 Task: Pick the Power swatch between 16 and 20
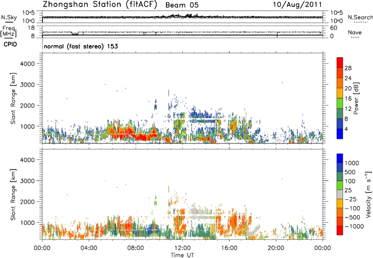[340, 93]
